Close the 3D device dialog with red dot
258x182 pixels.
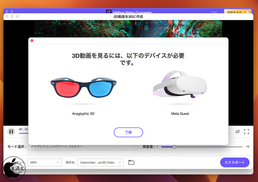pos(32,41)
